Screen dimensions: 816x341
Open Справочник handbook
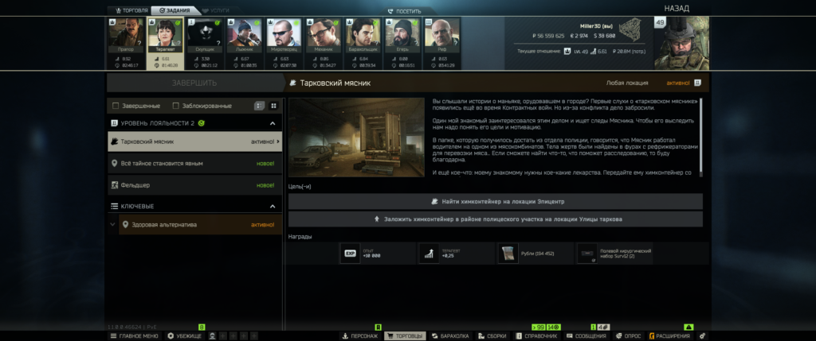click(537, 335)
